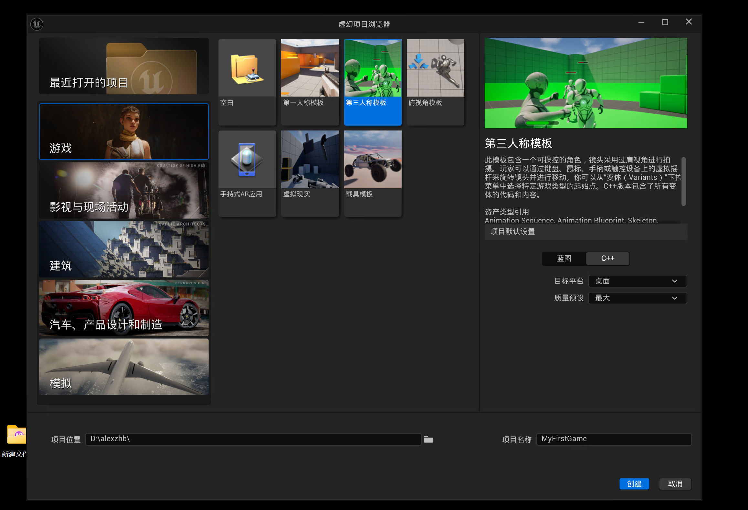Choose the 游戏 games category
Viewport: 748px width, 510px height.
124,131
